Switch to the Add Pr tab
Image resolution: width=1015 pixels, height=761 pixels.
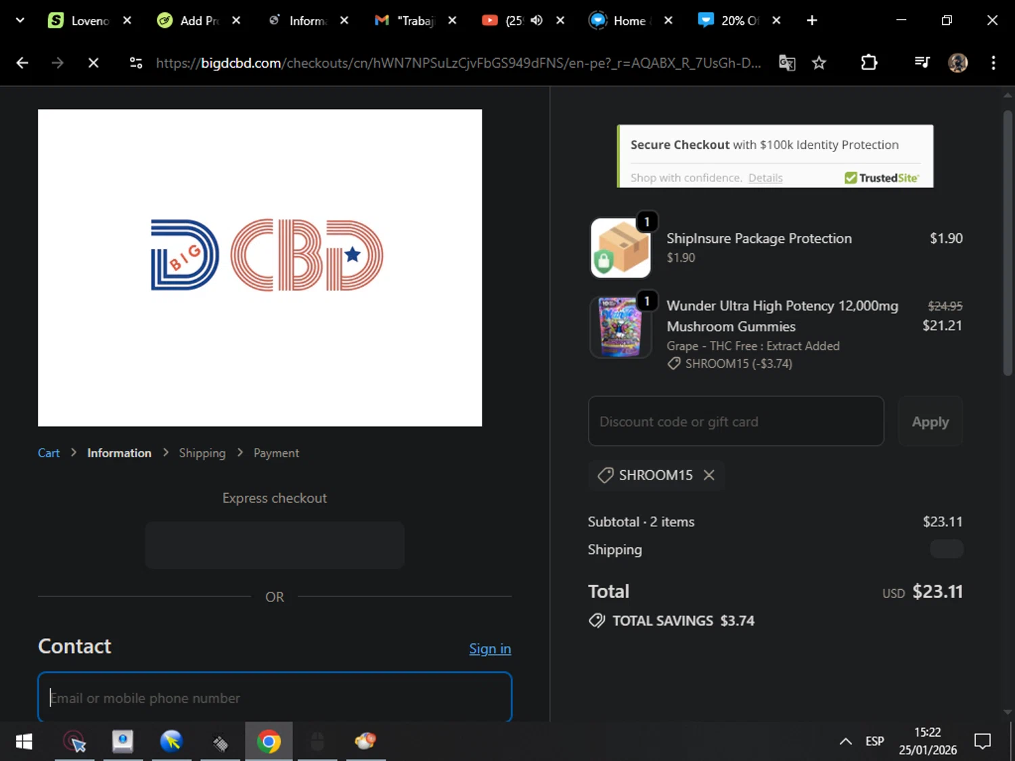(187, 20)
